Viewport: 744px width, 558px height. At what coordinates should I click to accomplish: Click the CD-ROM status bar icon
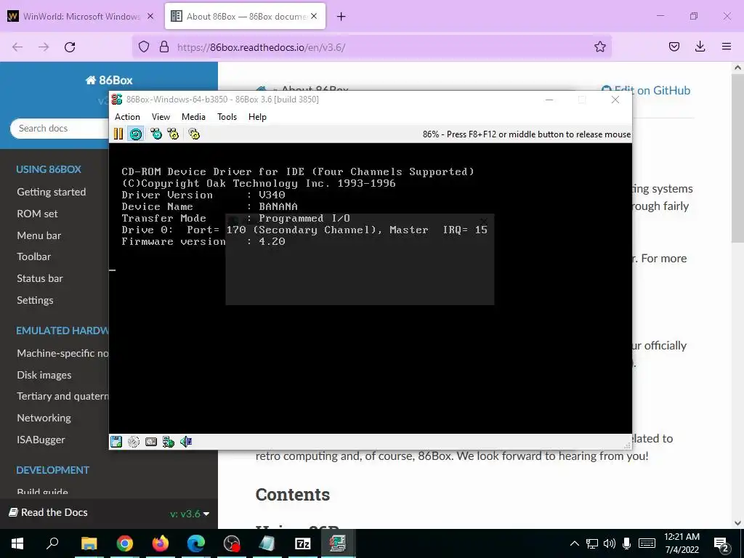(134, 442)
